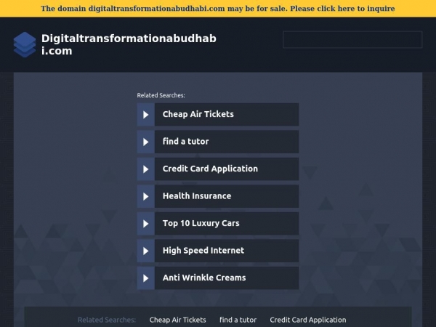Click the blue stacked layers logo icon
Viewport: 436px width, 327px height.
click(25, 44)
